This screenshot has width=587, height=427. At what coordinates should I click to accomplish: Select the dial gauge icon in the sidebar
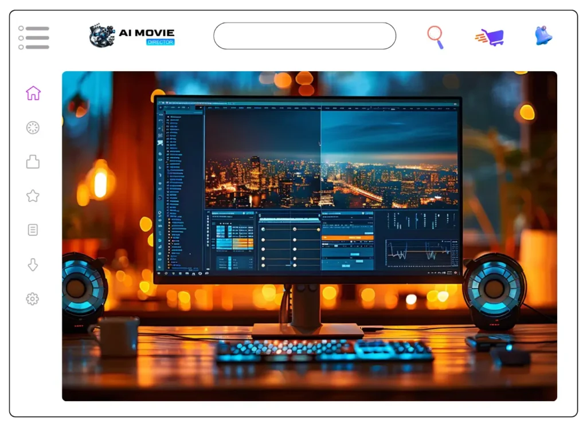pyautogui.click(x=33, y=127)
